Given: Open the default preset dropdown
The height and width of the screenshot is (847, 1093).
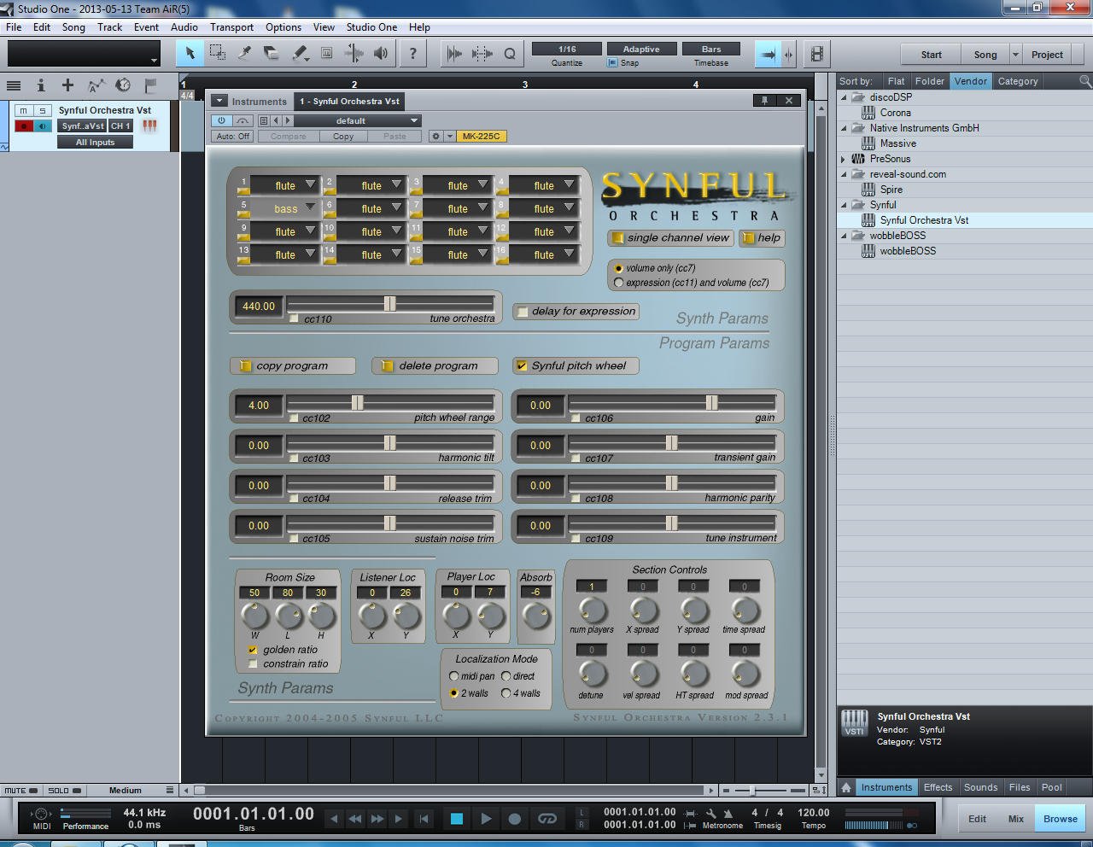Looking at the screenshot, I should 356,120.
